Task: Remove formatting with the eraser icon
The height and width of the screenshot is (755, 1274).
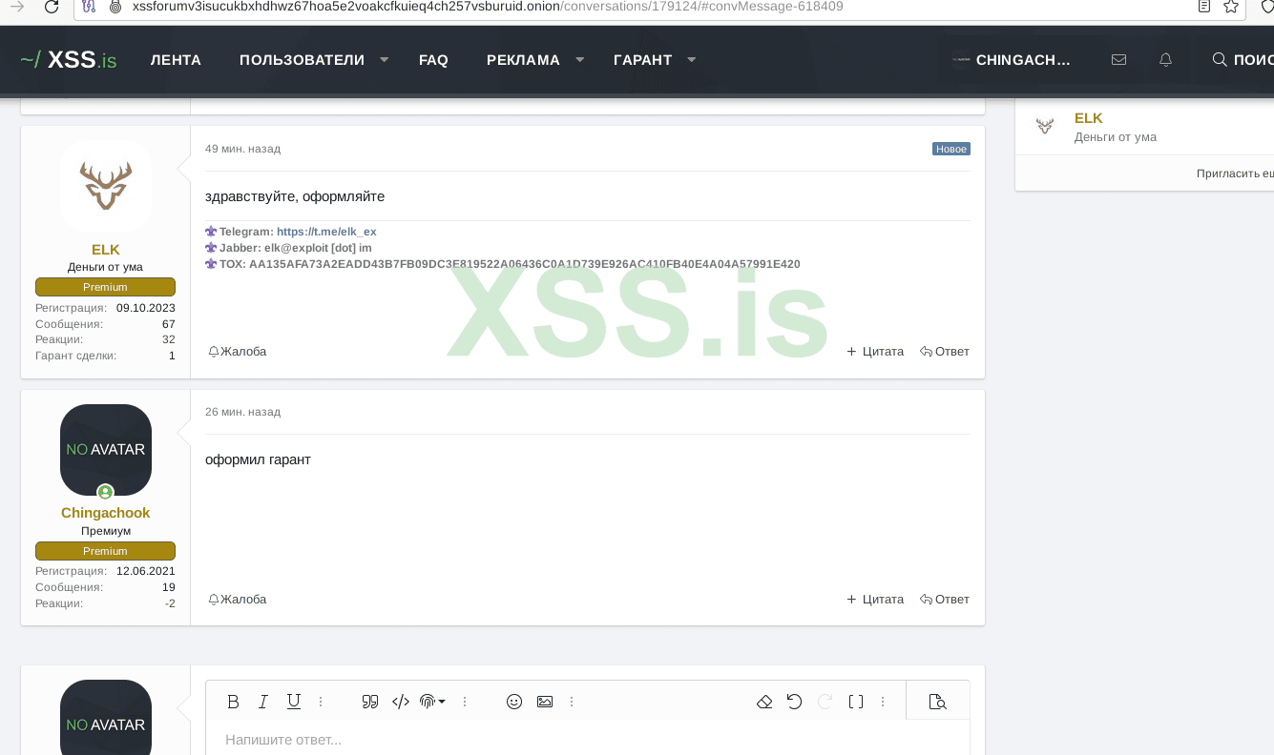Action: click(x=764, y=702)
